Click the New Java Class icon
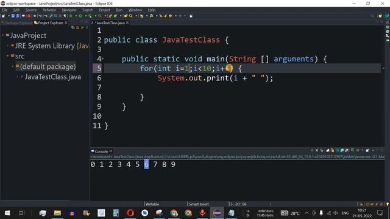The height and width of the screenshot is (219, 390). pyautogui.click(x=115, y=16)
